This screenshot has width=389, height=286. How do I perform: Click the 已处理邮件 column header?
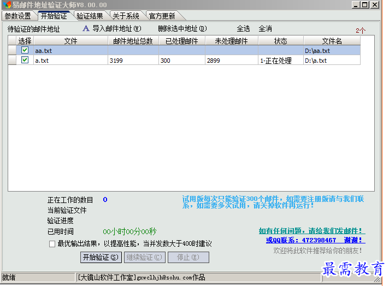click(182, 40)
